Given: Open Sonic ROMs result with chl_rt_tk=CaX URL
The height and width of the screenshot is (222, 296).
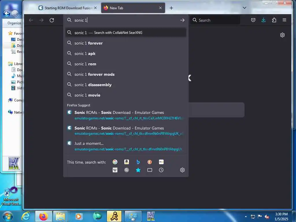Looking at the screenshot, I should pos(126,115).
